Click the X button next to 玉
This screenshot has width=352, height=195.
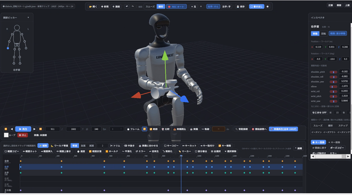pos(201,7)
